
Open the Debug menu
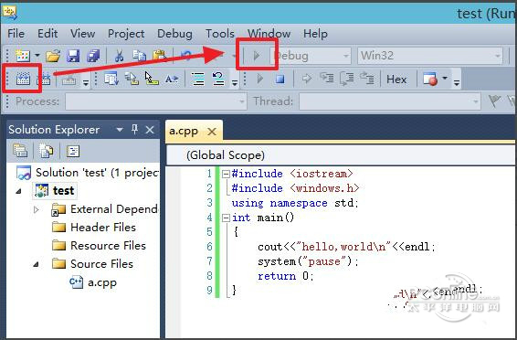coord(174,34)
